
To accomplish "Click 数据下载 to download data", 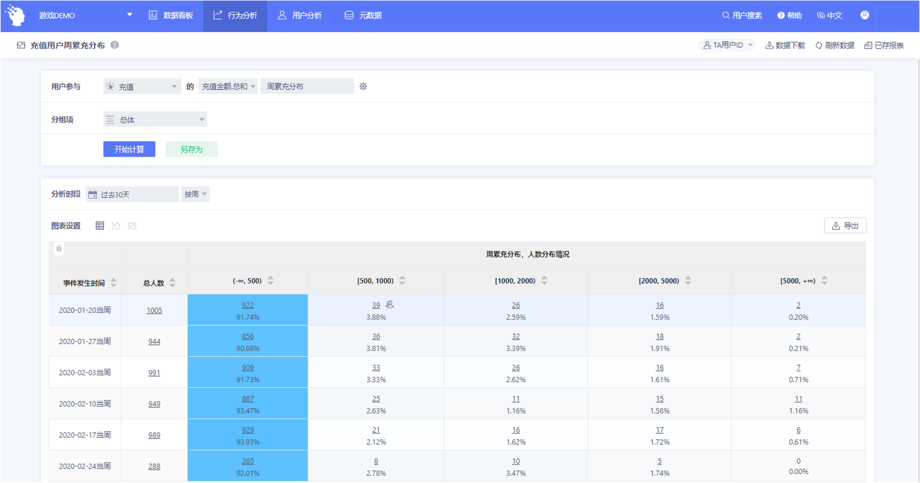I will click(x=785, y=45).
